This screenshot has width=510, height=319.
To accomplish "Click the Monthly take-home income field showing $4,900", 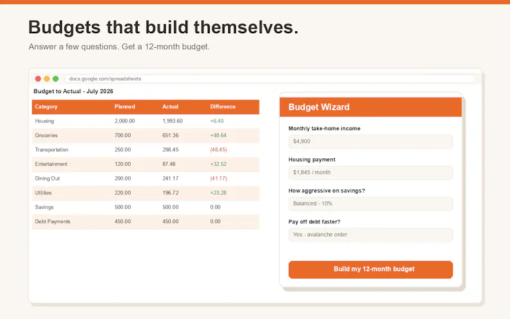I will pyautogui.click(x=370, y=142).
